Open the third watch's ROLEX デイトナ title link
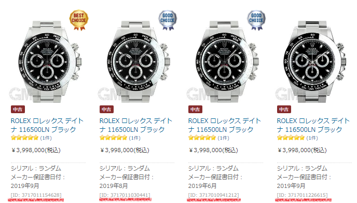Screen dimensions: 357x203 [225, 125]
